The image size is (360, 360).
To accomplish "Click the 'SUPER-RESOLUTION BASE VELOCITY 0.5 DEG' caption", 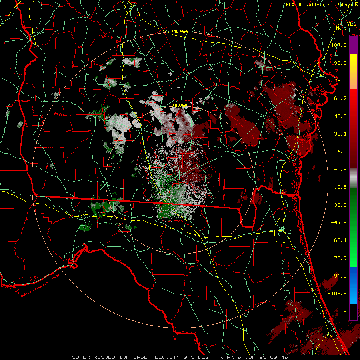I will click(140, 357).
